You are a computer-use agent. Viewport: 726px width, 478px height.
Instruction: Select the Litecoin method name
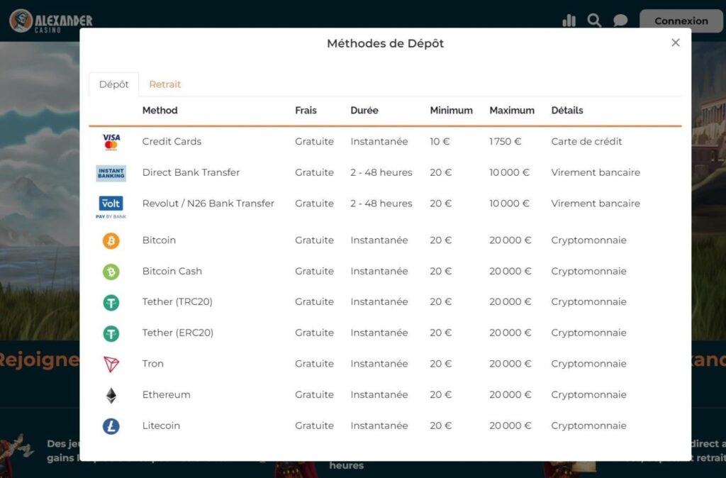(161, 426)
